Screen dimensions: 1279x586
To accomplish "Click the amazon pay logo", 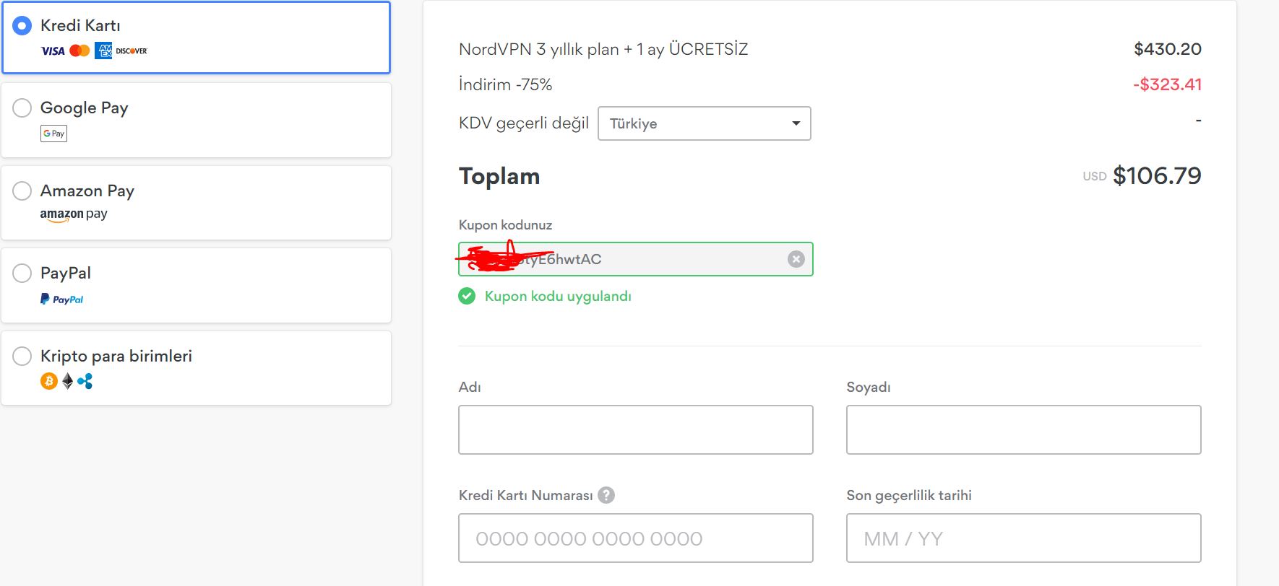I will [x=73, y=214].
